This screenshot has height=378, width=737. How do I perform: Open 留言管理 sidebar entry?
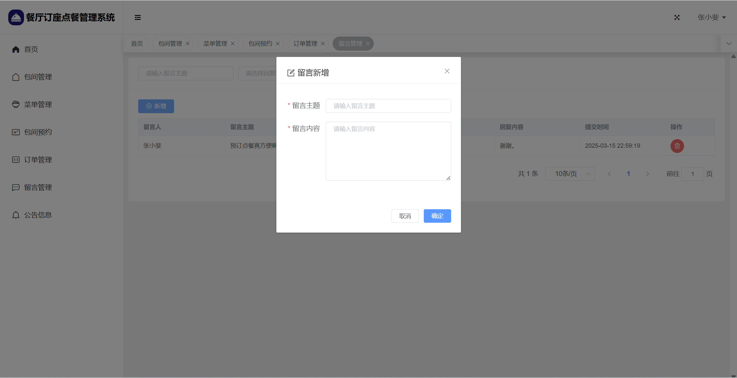point(38,188)
